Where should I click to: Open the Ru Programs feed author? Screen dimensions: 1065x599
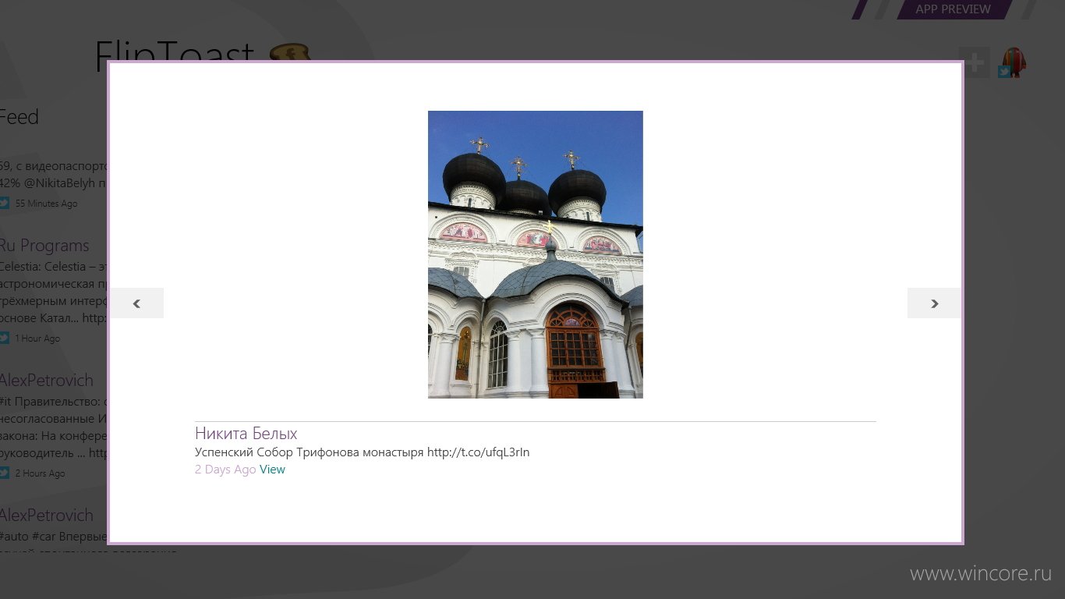tap(44, 246)
